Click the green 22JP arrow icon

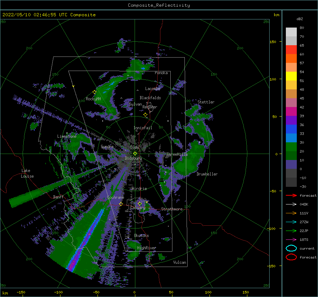291,231
